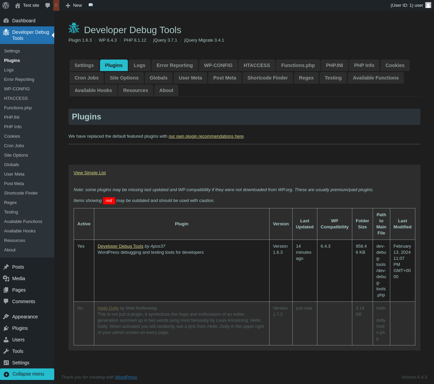This screenshot has width=434, height=384.
Task: Open Dashboard from the sidebar
Action: pyautogui.click(x=24, y=21)
